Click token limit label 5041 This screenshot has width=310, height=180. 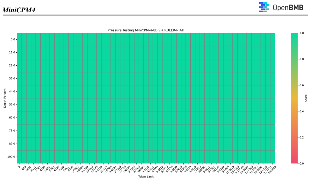coord(47,168)
